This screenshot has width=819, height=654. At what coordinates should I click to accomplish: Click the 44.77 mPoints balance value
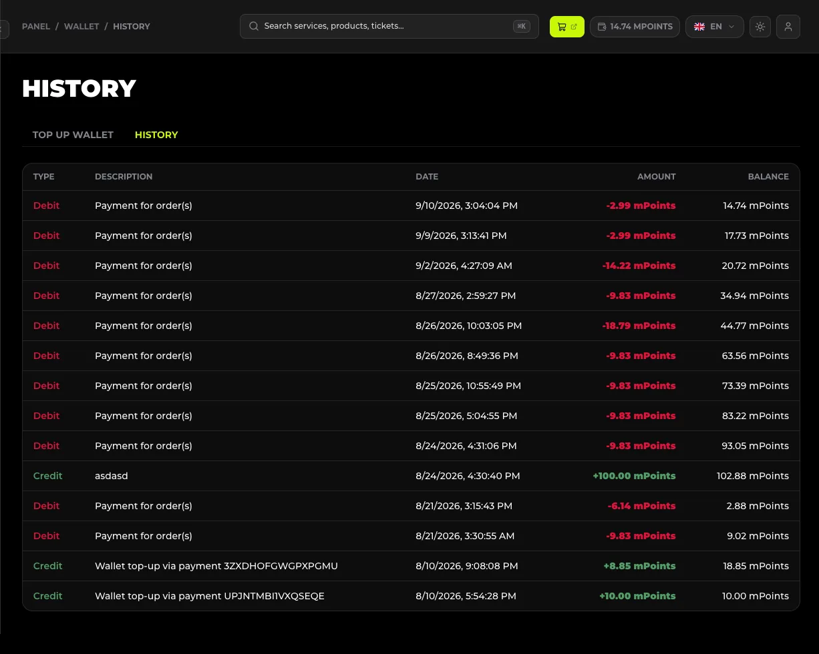(755, 326)
